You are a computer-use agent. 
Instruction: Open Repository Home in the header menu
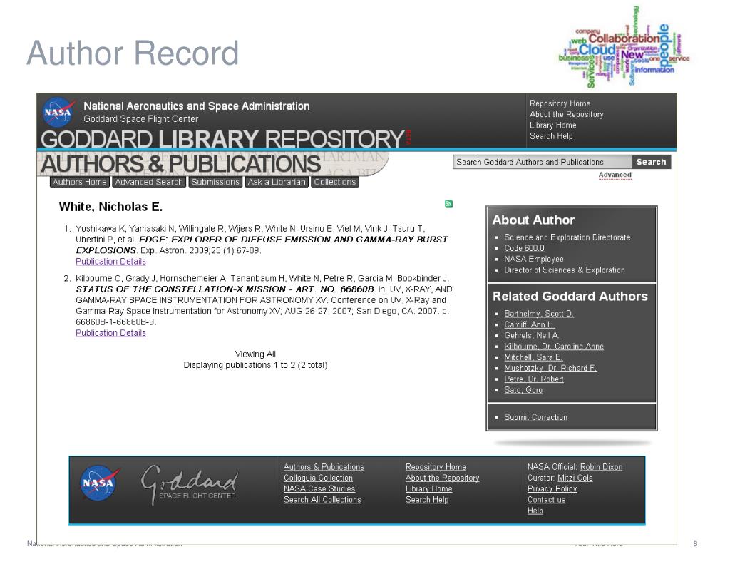pyautogui.click(x=560, y=103)
